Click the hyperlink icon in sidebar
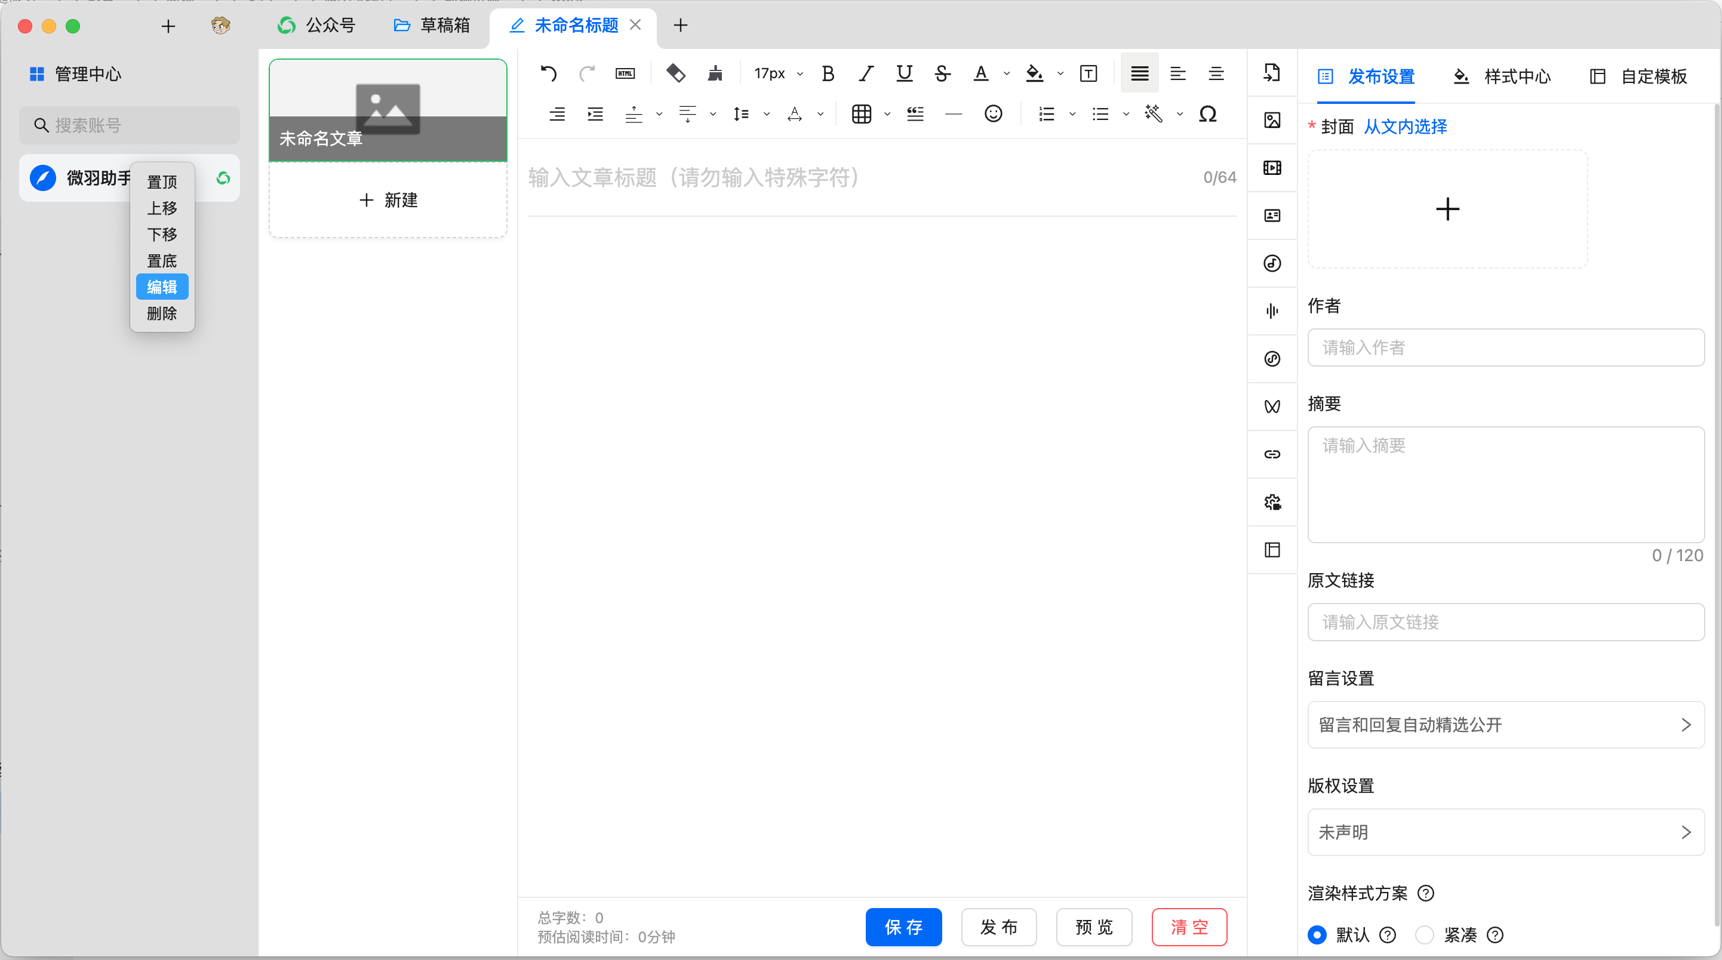Viewport: 1722px width, 960px height. point(1272,454)
